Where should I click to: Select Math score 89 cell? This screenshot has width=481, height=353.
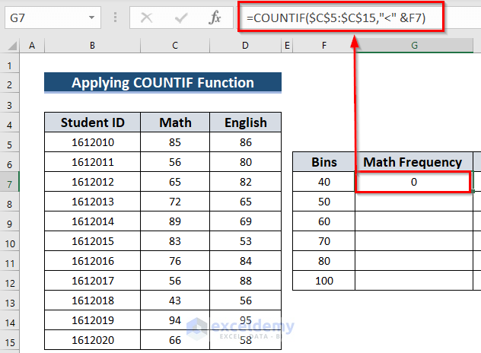tap(175, 221)
